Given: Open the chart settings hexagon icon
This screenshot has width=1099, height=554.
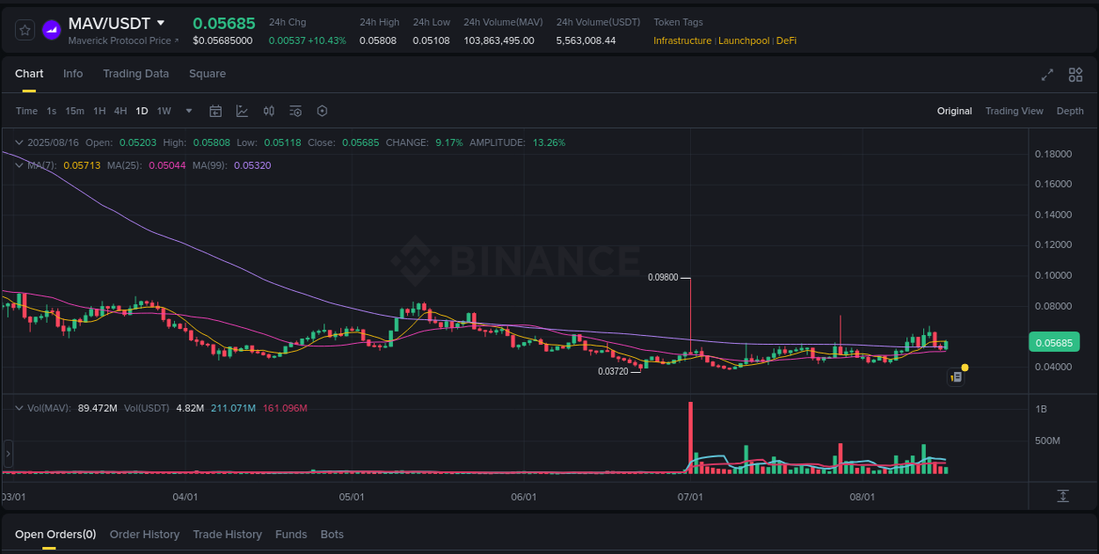Looking at the screenshot, I should (x=322, y=111).
